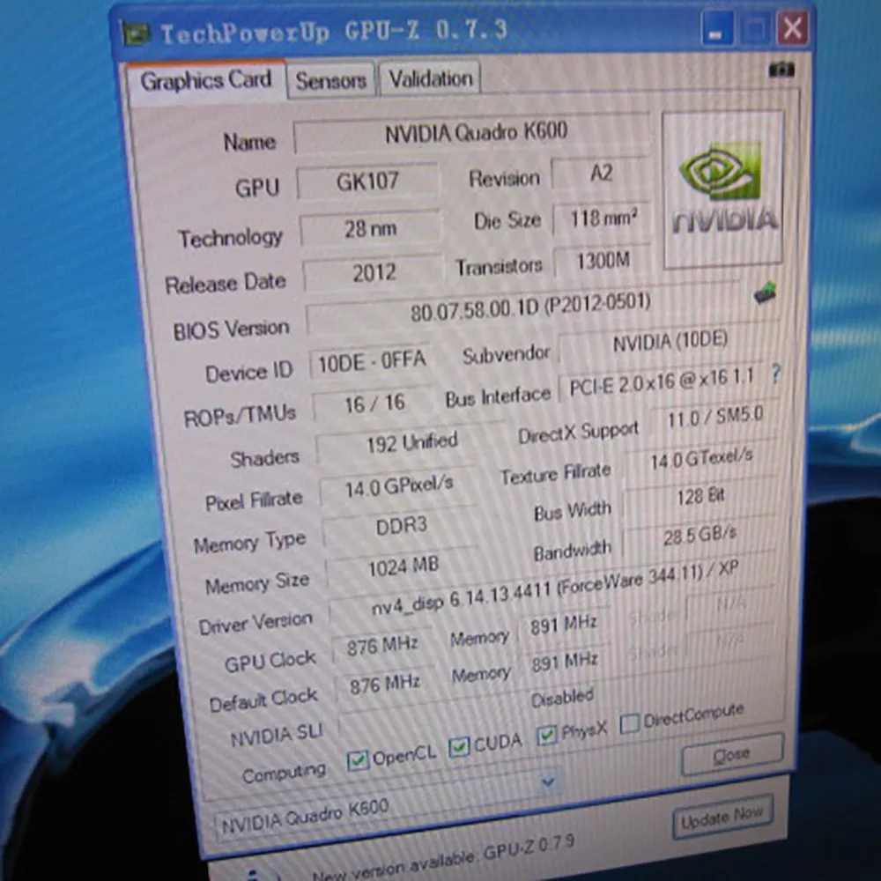Toggle the DirectCompute checkbox
This screenshot has height=881, width=881.
(x=629, y=723)
